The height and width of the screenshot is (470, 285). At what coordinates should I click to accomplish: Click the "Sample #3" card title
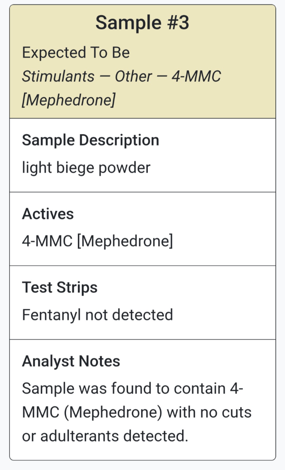[142, 23]
